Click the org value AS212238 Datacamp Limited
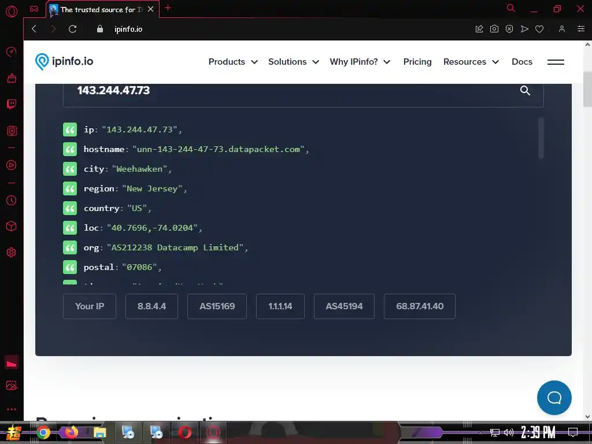This screenshot has width=592, height=444. coord(175,247)
